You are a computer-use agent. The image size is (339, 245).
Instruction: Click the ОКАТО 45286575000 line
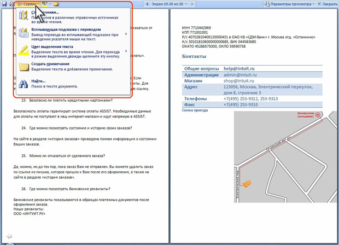tap(214, 46)
